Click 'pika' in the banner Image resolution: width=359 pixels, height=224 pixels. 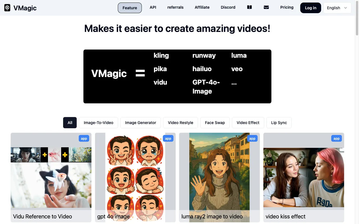tap(160, 69)
